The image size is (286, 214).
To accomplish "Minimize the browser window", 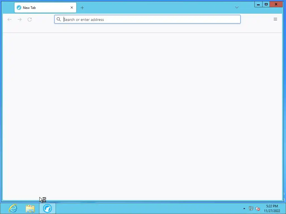I will pyautogui.click(x=258, y=4).
